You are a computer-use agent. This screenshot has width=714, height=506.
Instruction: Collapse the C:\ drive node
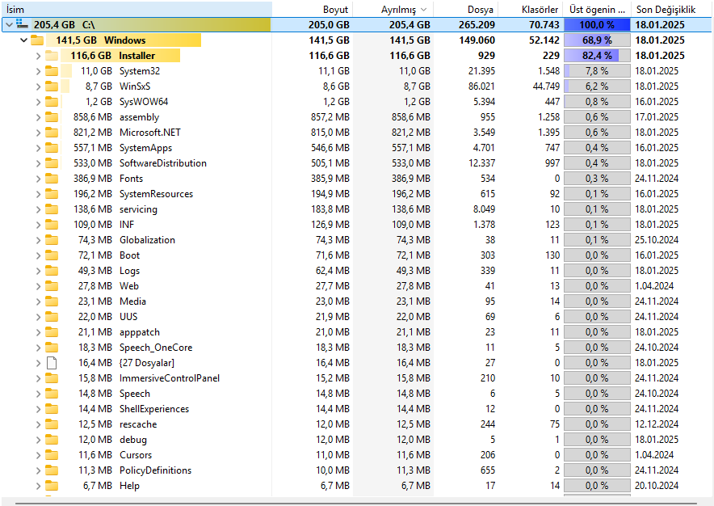(x=9, y=24)
